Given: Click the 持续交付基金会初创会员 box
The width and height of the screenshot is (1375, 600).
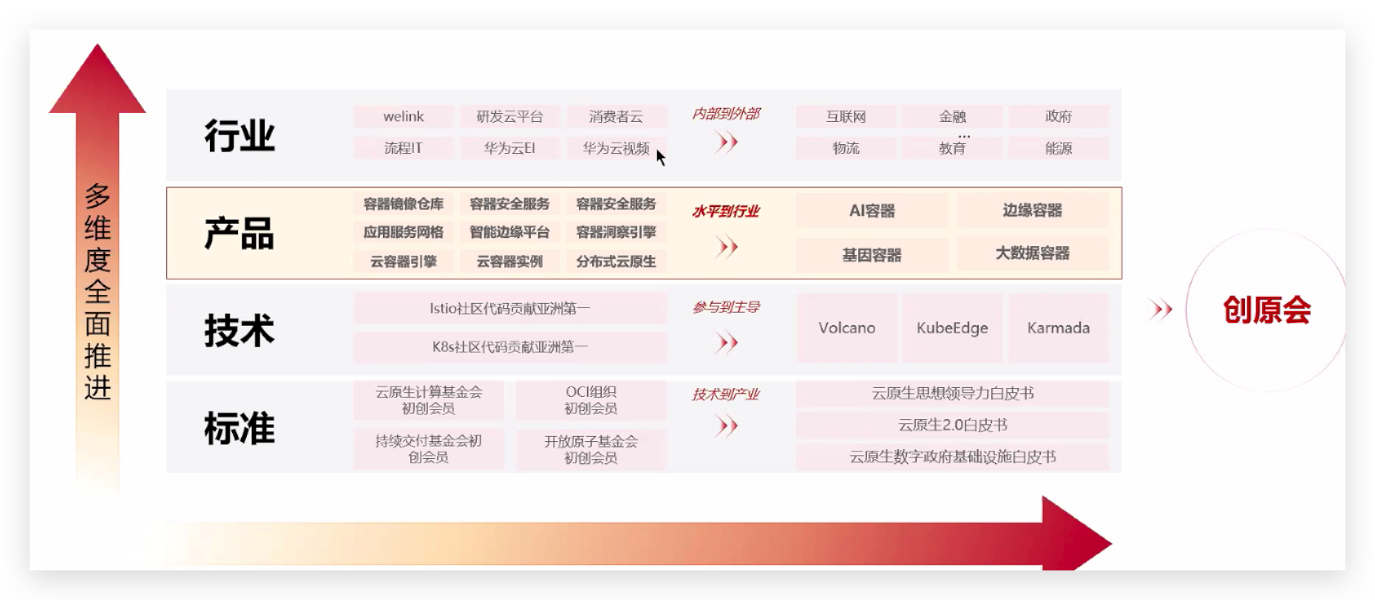Looking at the screenshot, I should 429,449.
